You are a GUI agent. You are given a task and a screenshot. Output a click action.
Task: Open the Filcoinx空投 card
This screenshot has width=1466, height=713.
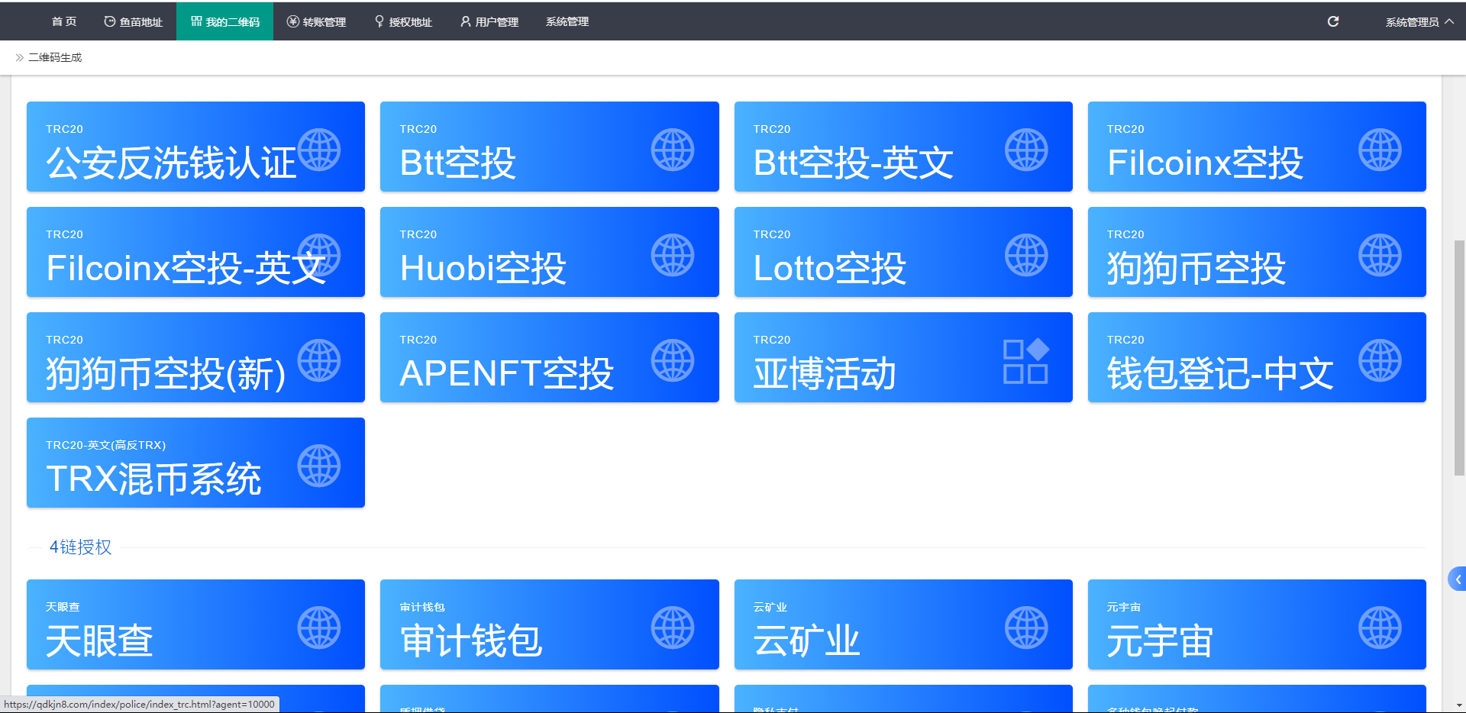1256,147
